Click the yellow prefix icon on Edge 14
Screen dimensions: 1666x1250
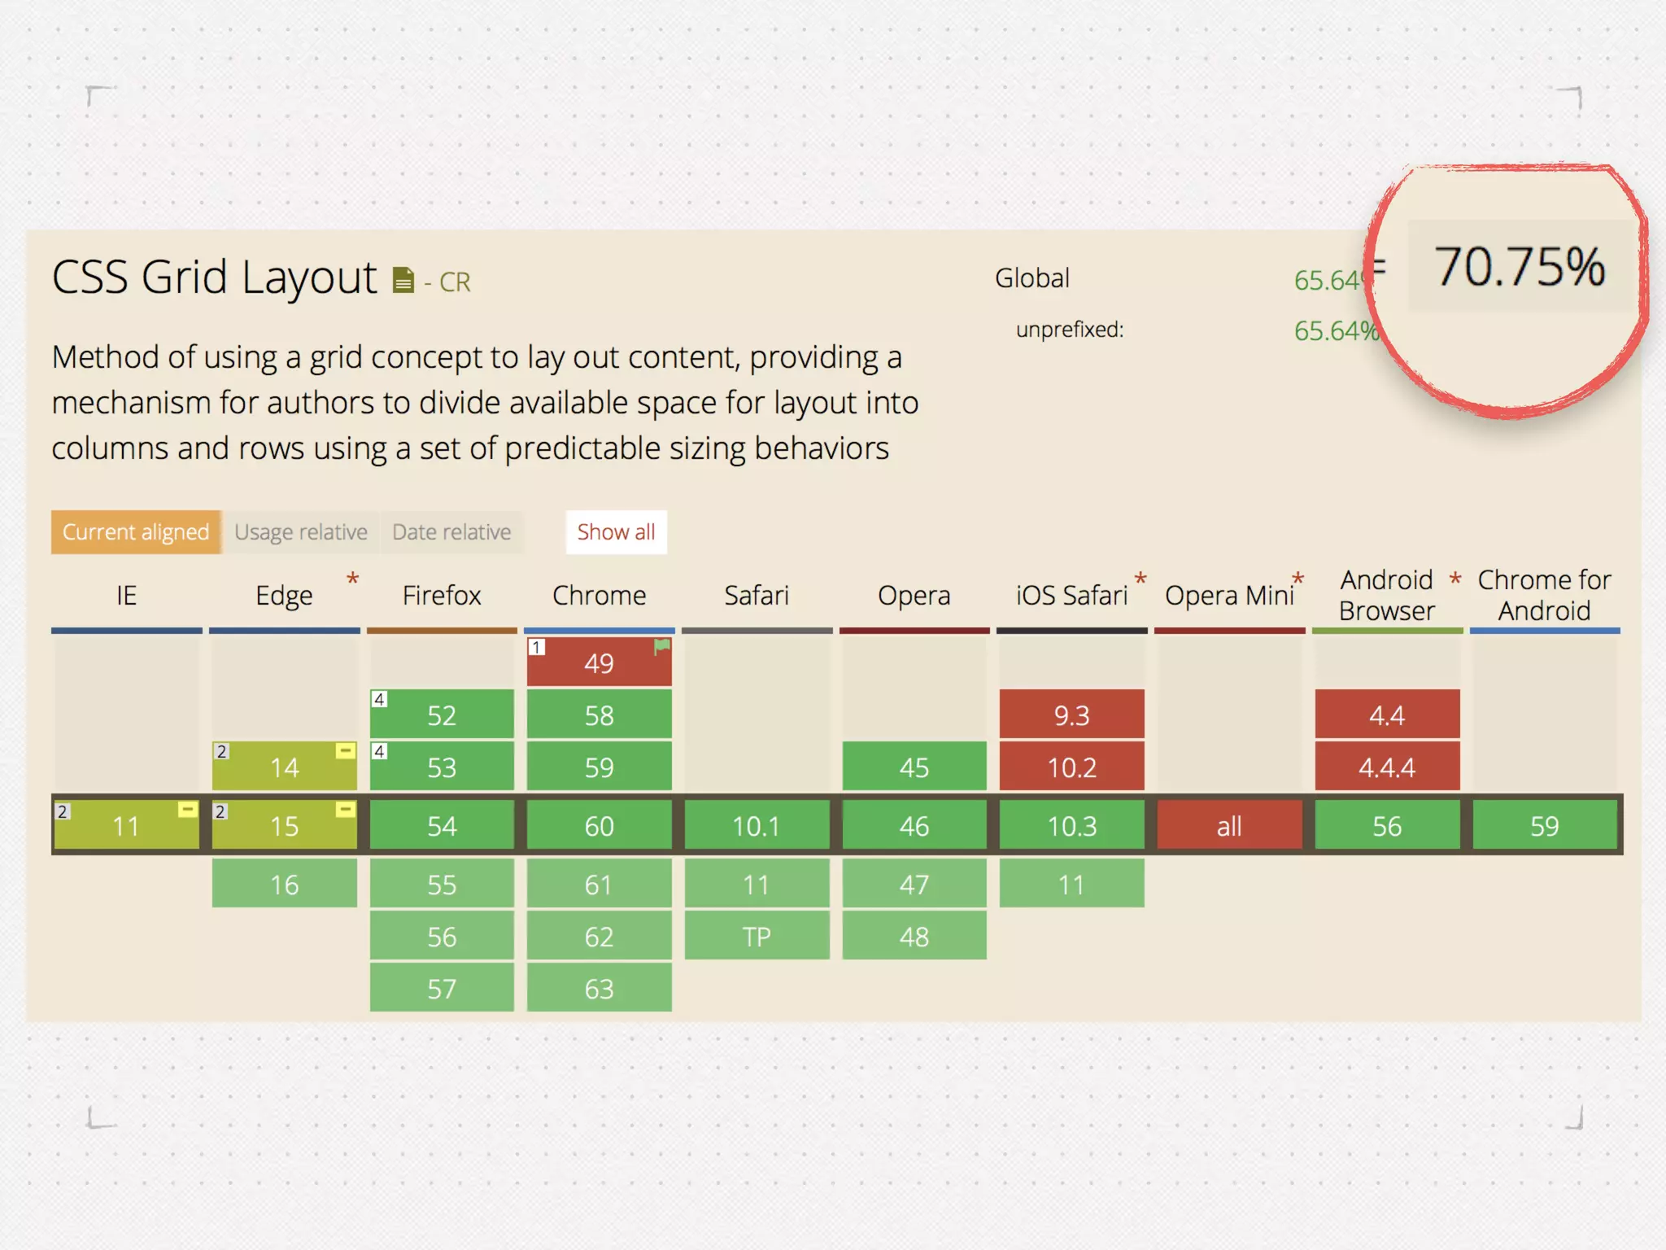(346, 750)
